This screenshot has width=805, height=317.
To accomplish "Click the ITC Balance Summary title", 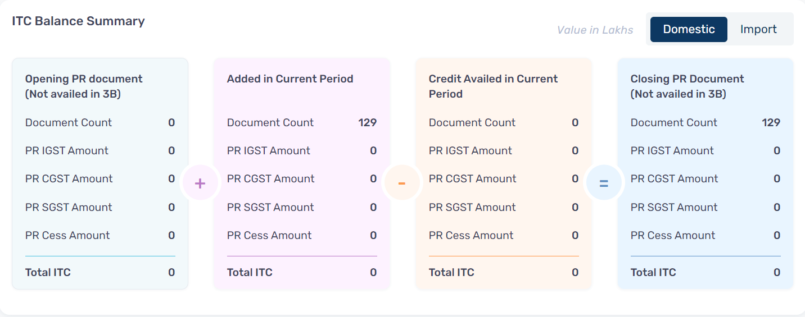I will tap(78, 21).
